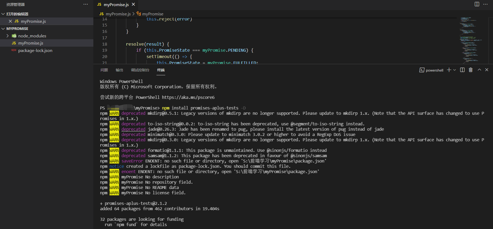Screen dimensions: 493x229
Task: Open the explorer panel more actions menu
Action: pos(85,4)
